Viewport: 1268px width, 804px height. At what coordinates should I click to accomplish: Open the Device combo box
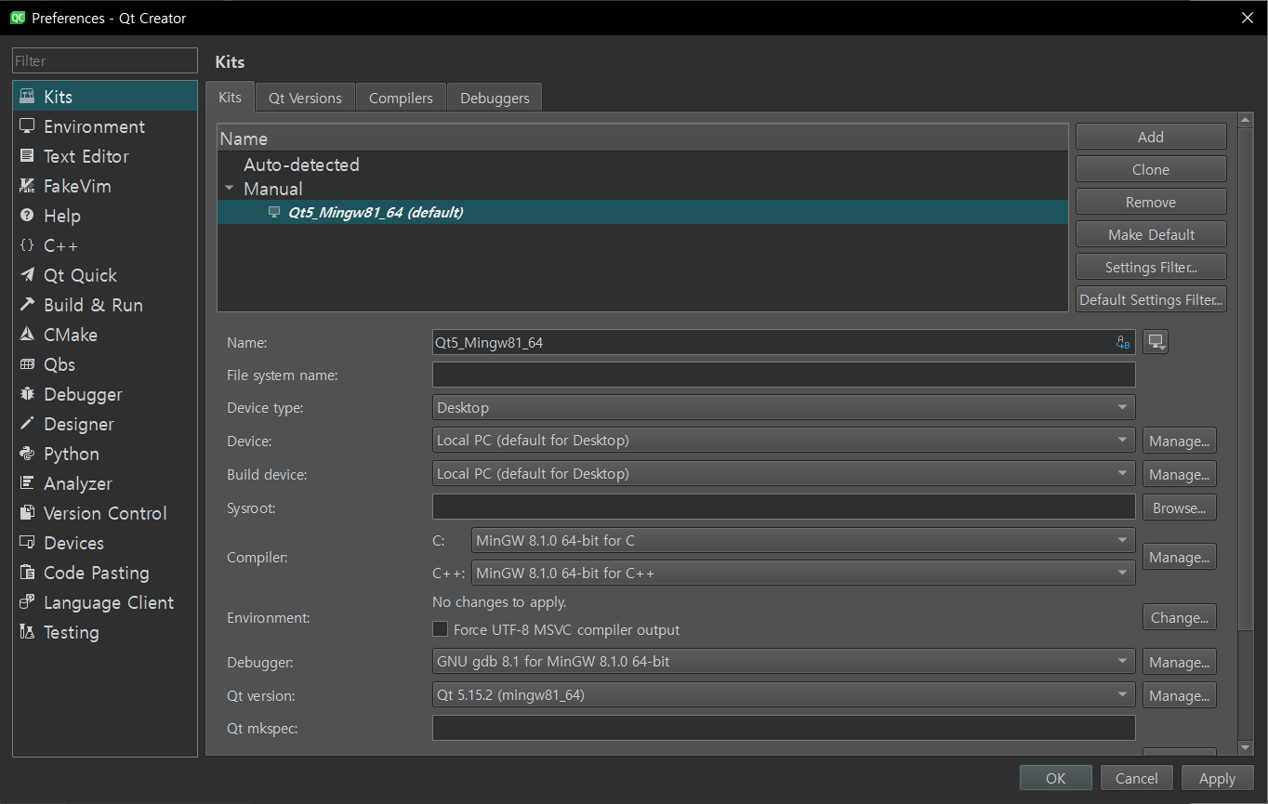click(x=784, y=441)
